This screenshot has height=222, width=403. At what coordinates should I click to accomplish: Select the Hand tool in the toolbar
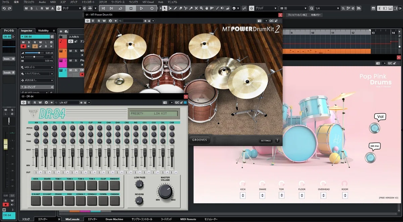[206, 8]
